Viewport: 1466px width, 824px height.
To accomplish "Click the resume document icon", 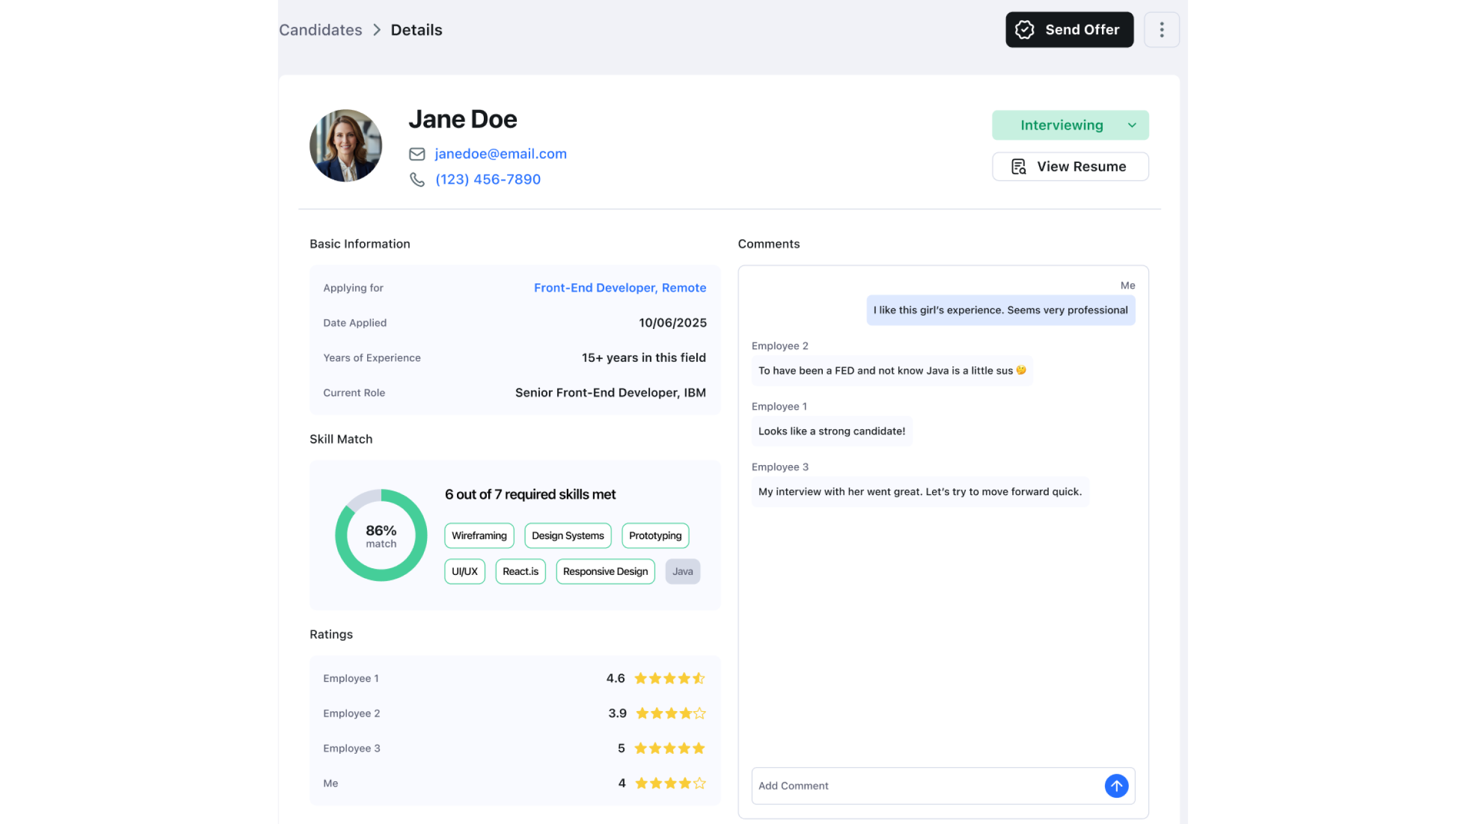I will point(1018,167).
